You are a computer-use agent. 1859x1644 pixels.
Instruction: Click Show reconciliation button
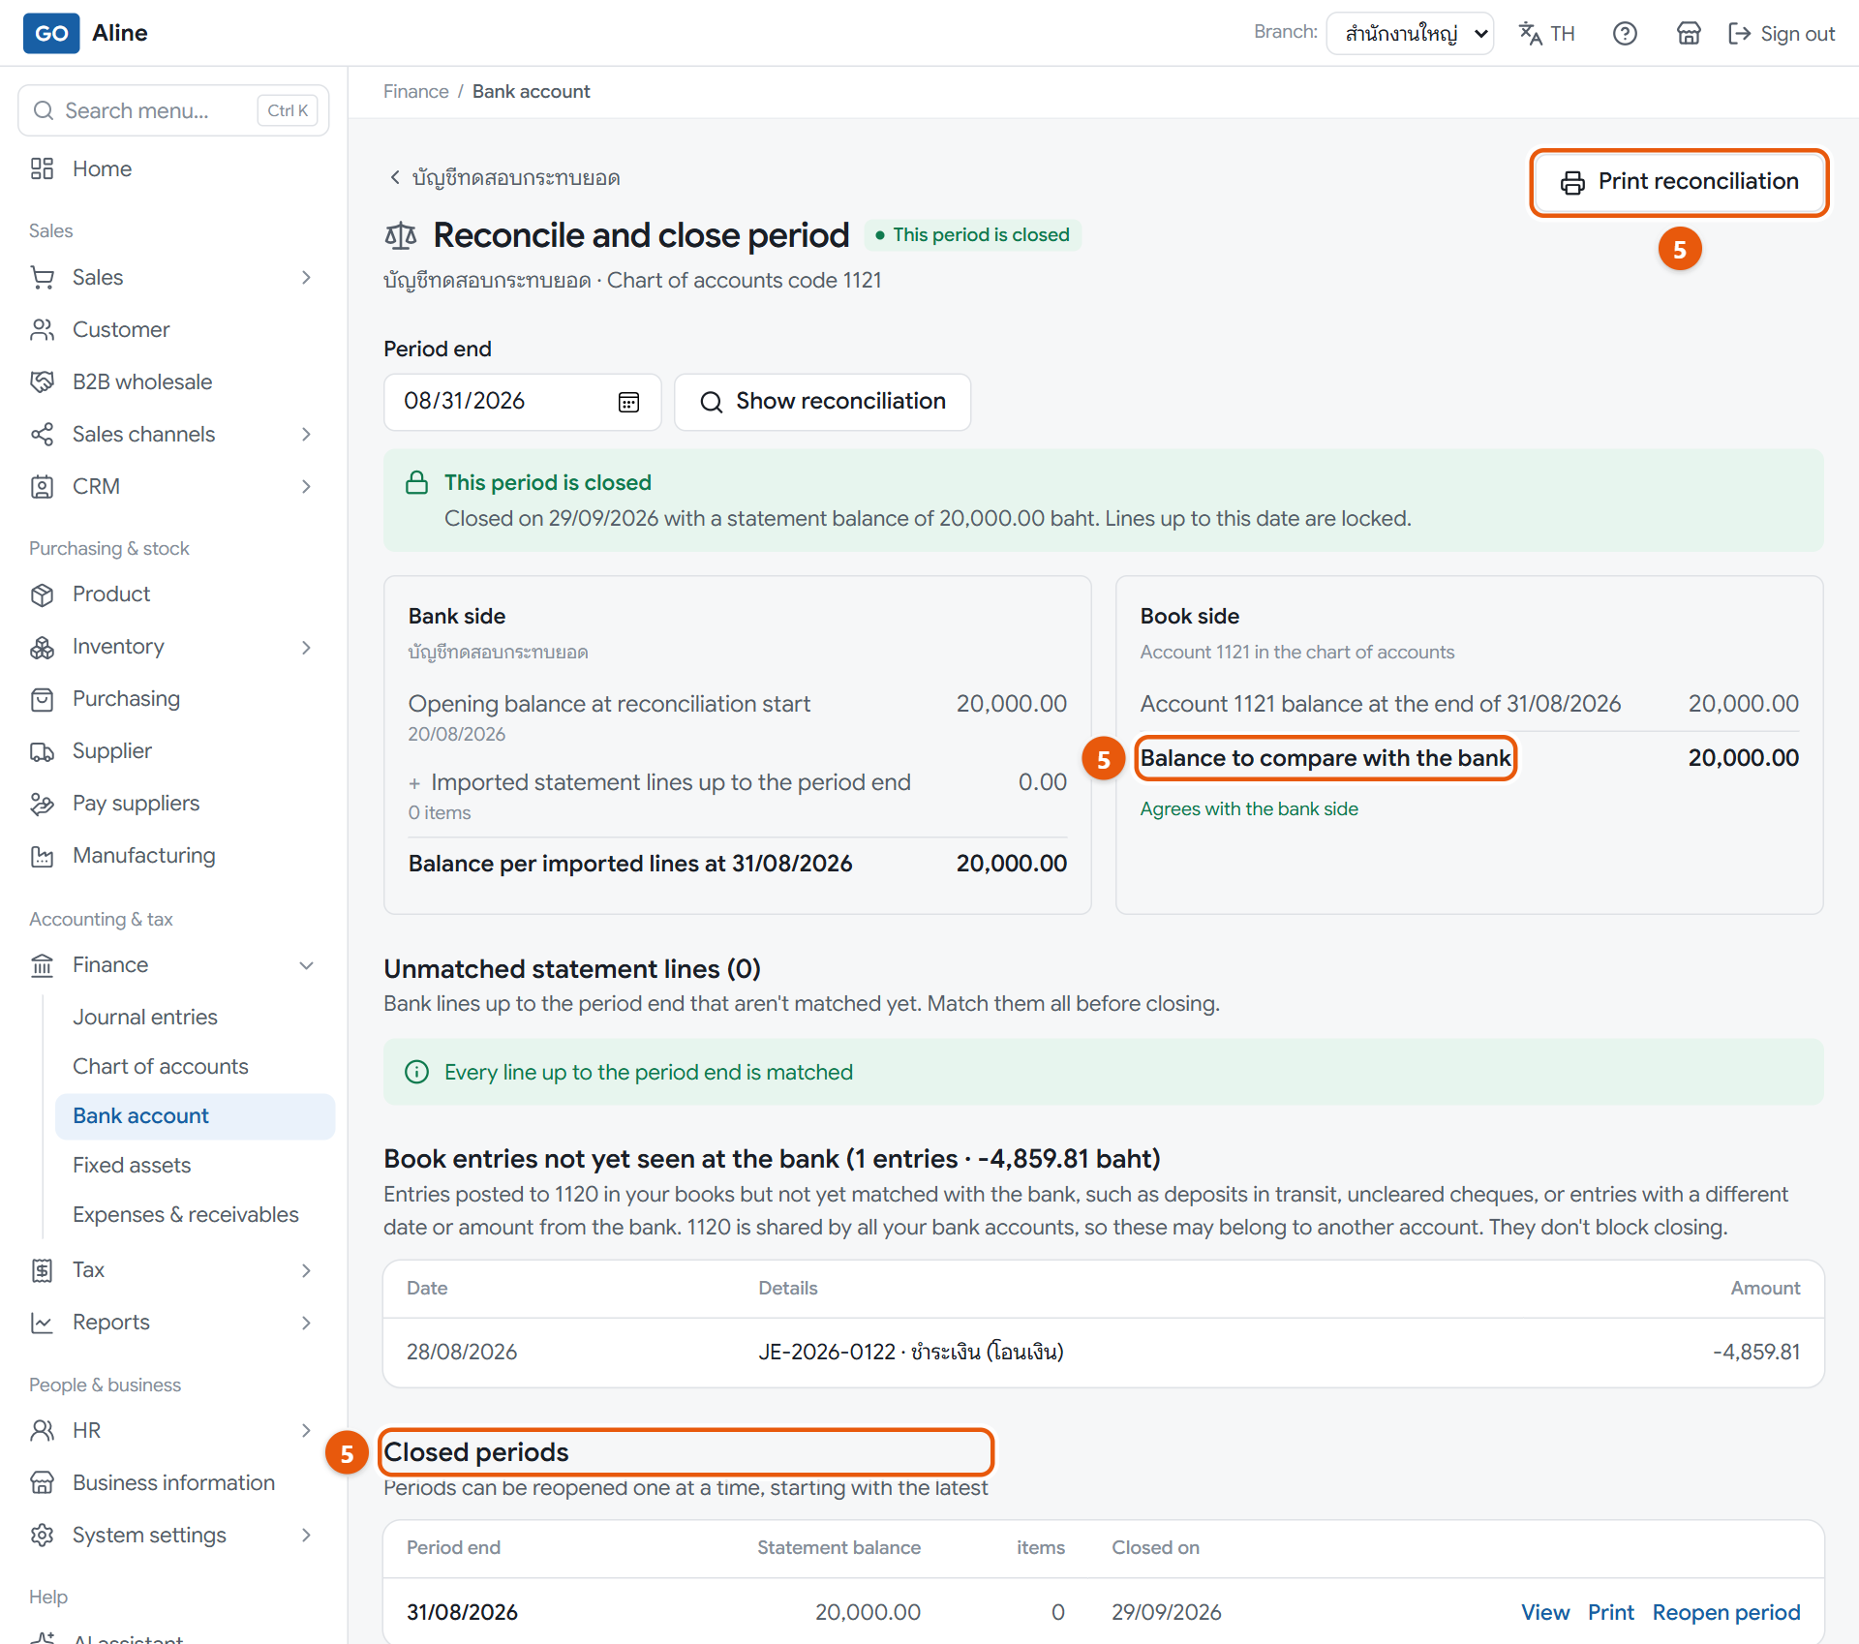click(x=822, y=402)
